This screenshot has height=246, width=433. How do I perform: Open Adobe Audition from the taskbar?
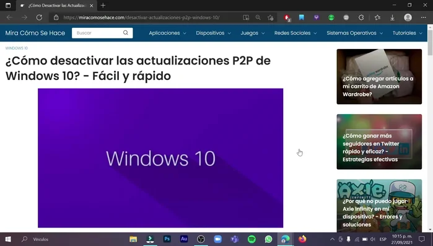pos(184,239)
